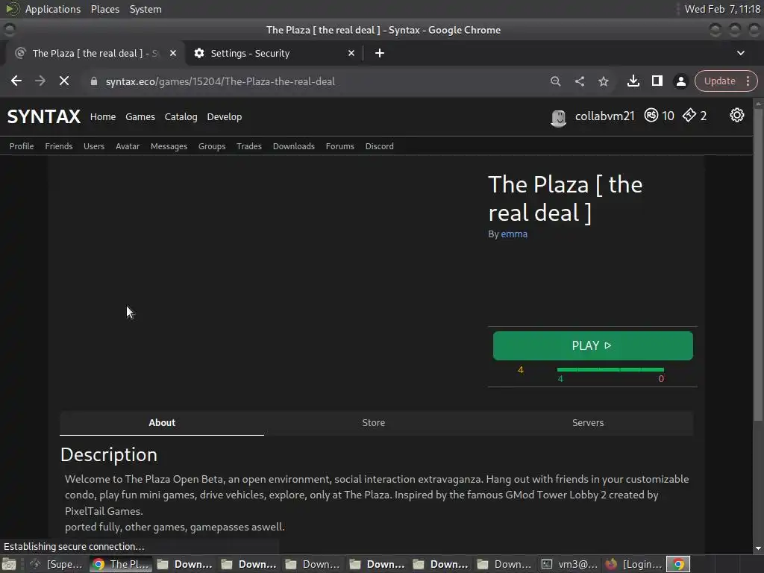Select the About tab
Image resolution: width=764 pixels, height=573 pixels.
tap(162, 423)
